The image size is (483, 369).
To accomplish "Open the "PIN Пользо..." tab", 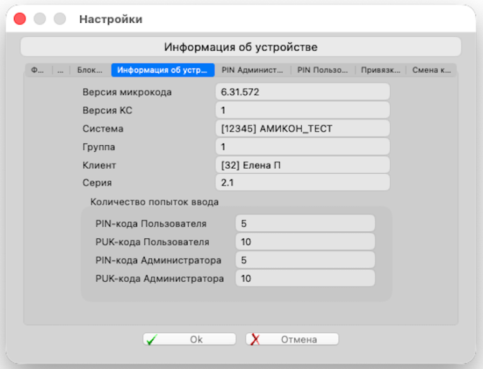I will pos(323,70).
